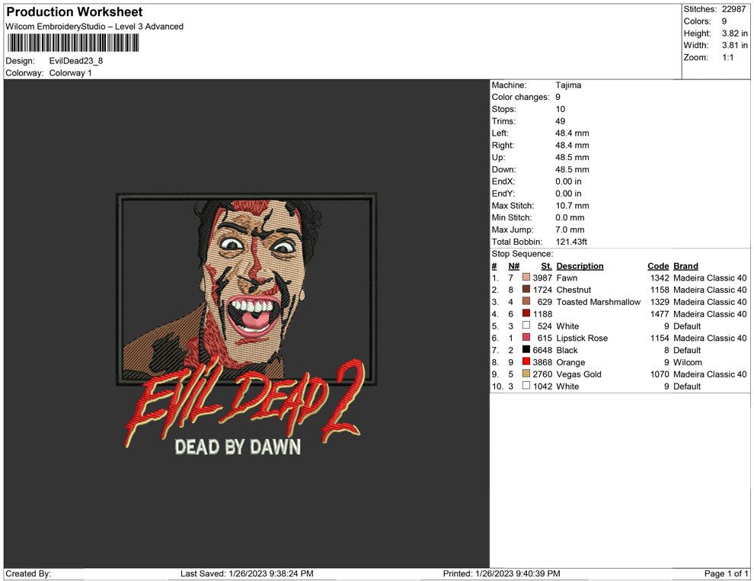Viewport: 754px width, 581px height.
Task: Click the Tajima machine name field
Action: (x=567, y=85)
